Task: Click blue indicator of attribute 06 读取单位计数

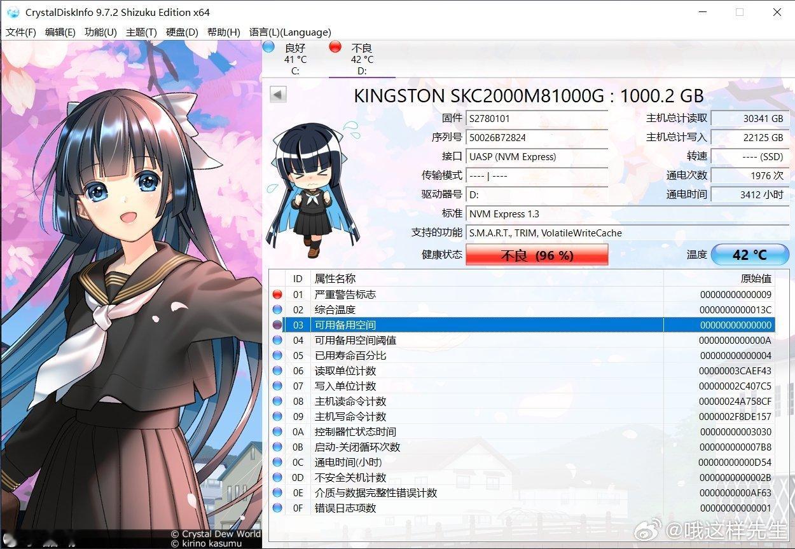Action: click(277, 370)
